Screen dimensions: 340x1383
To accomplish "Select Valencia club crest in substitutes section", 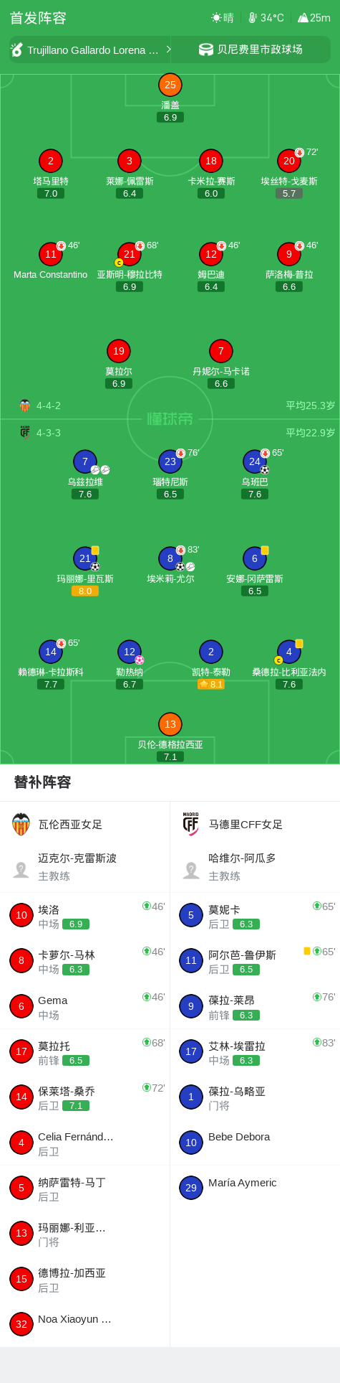I will (x=21, y=825).
